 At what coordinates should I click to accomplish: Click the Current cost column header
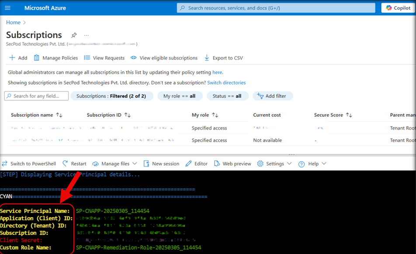(x=267, y=115)
